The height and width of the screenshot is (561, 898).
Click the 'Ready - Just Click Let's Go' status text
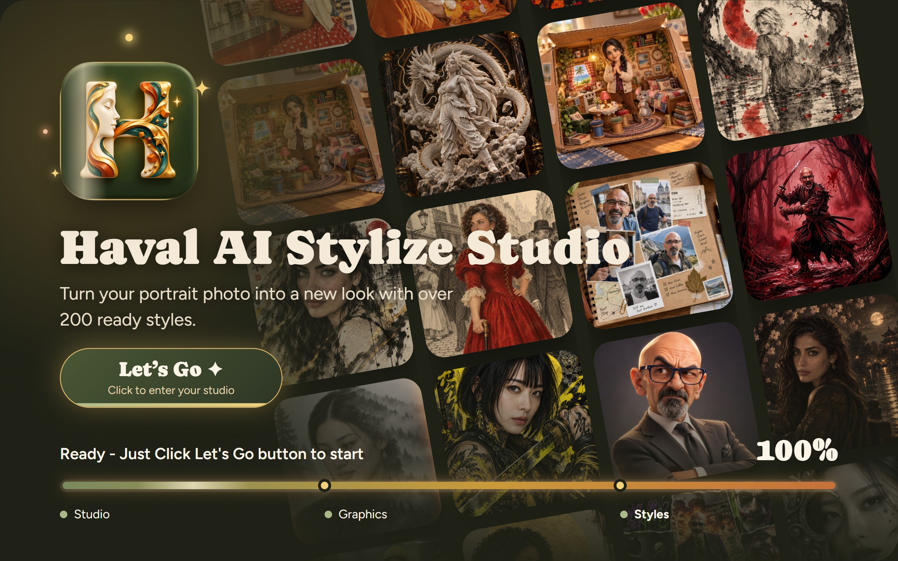212,454
